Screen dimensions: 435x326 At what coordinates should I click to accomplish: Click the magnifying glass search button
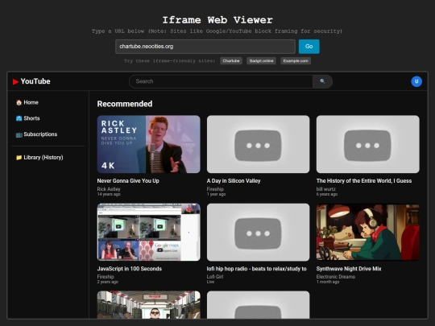[x=322, y=81]
